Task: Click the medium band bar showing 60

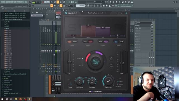Action: pos(88,31)
